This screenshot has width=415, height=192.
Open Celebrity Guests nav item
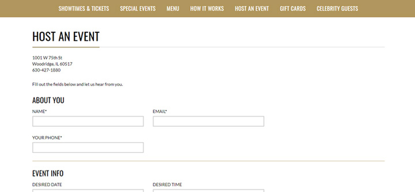click(x=337, y=8)
